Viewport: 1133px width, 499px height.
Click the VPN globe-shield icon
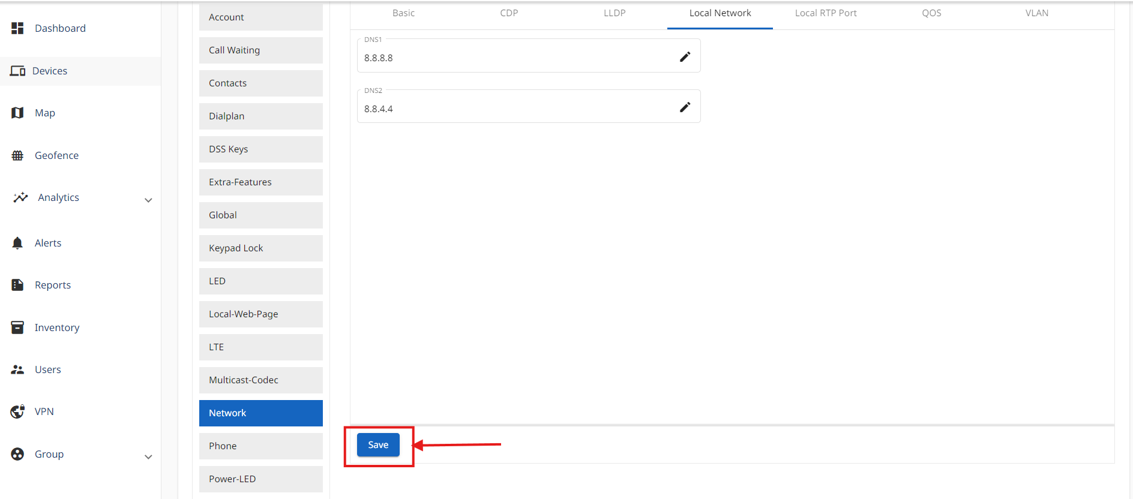point(17,411)
